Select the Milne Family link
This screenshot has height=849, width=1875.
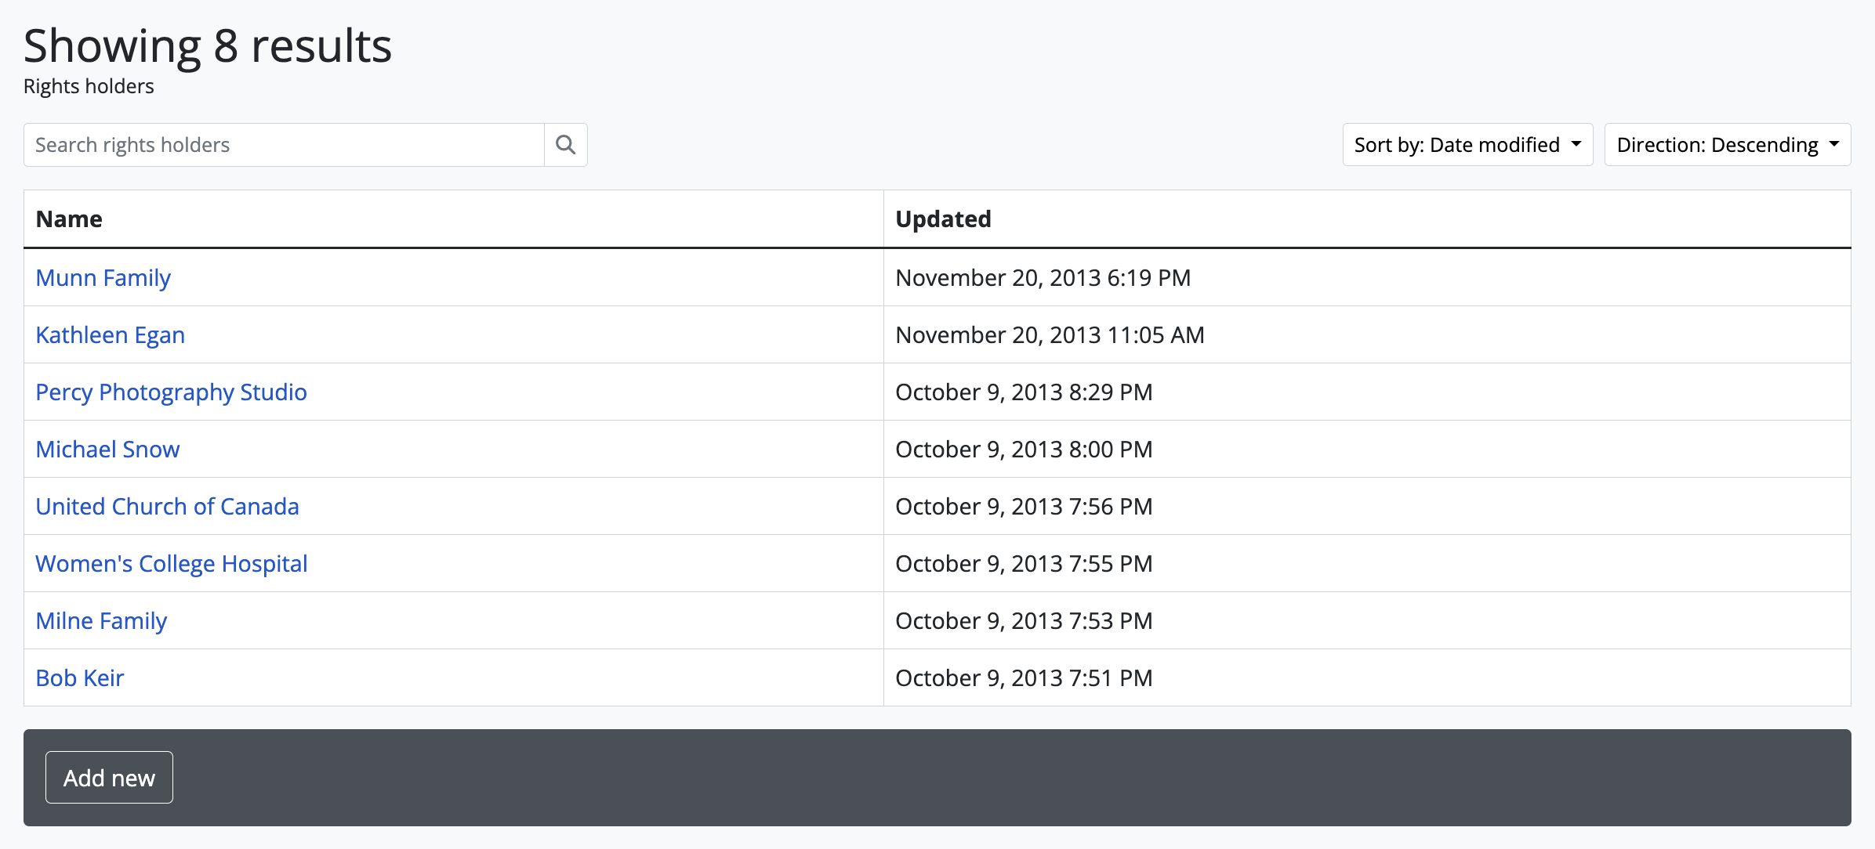tap(102, 621)
